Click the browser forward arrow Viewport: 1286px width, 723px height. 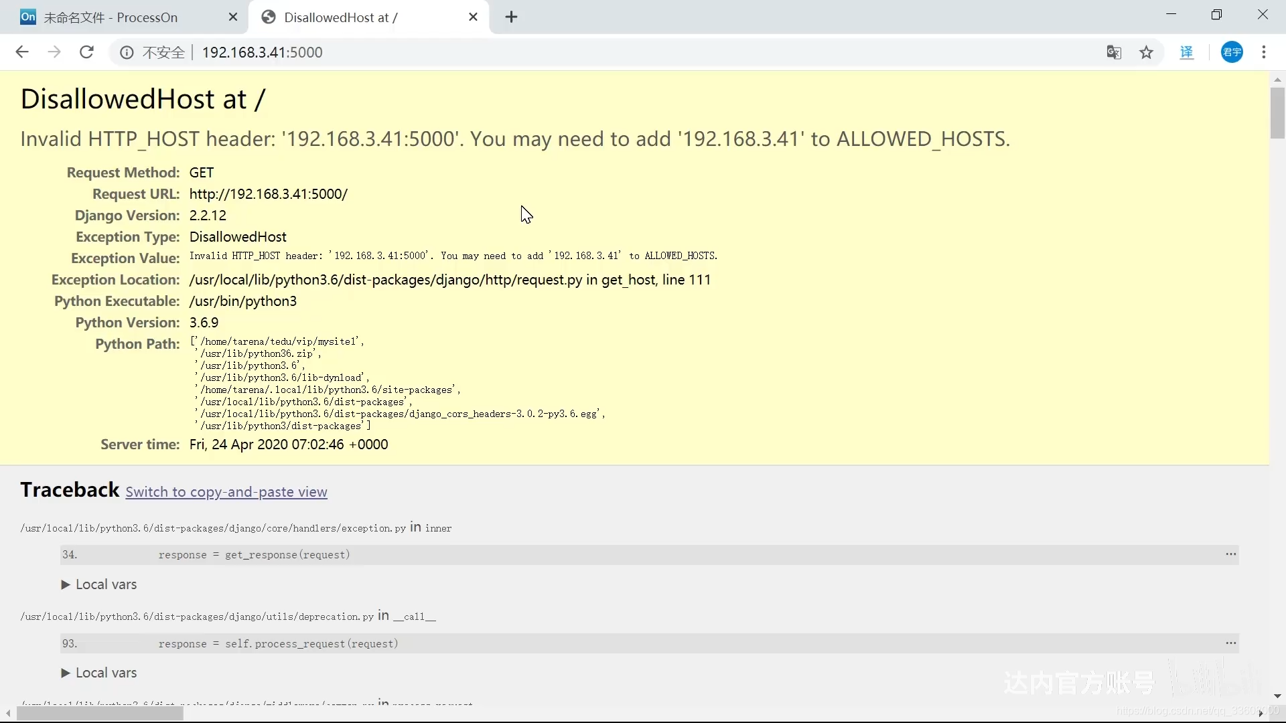pyautogui.click(x=54, y=52)
